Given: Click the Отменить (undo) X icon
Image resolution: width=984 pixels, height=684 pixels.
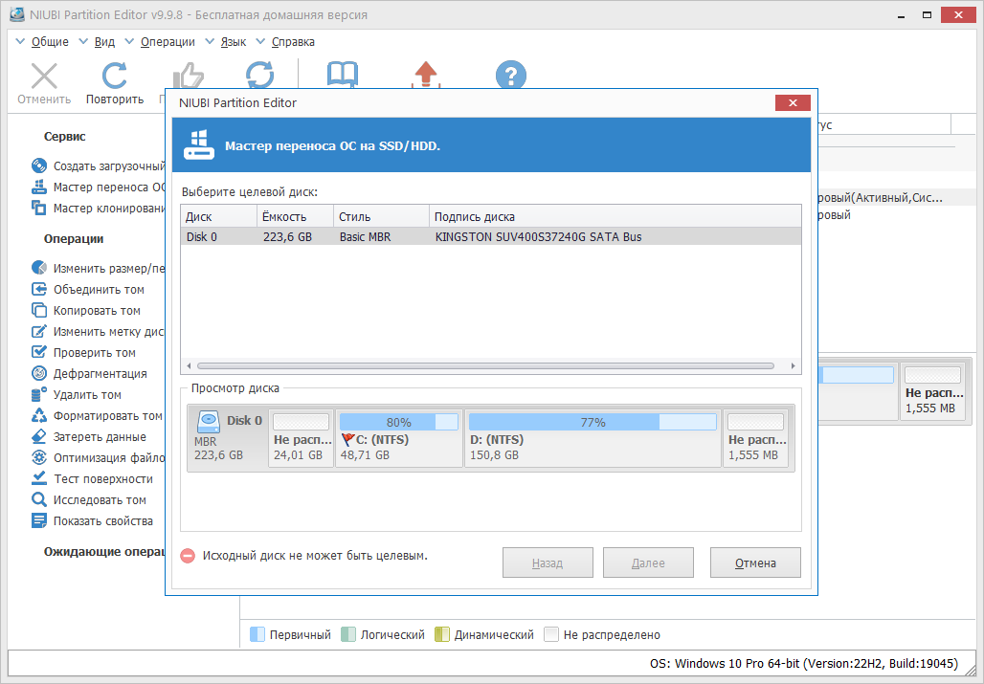Looking at the screenshot, I should click(44, 76).
